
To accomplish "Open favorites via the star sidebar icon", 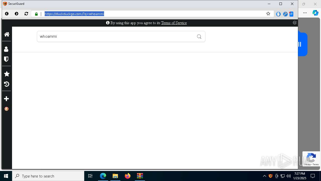I will click(x=7, y=74).
